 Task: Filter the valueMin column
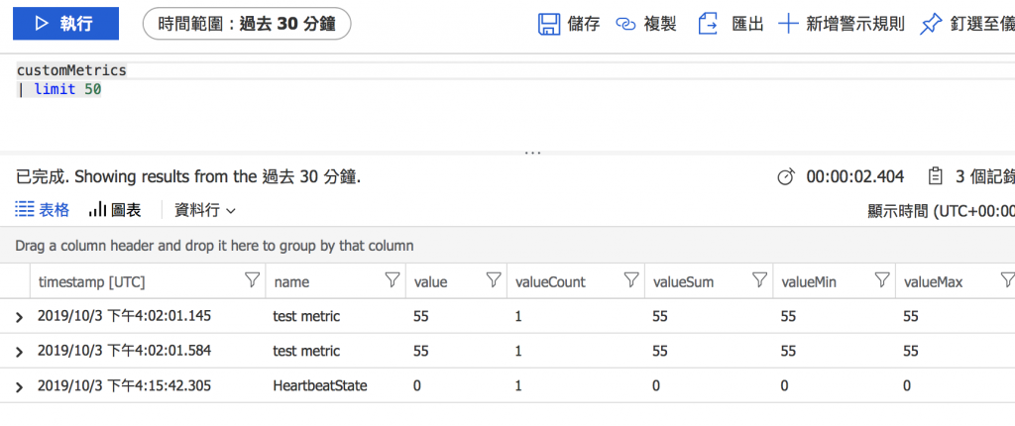pos(881,280)
